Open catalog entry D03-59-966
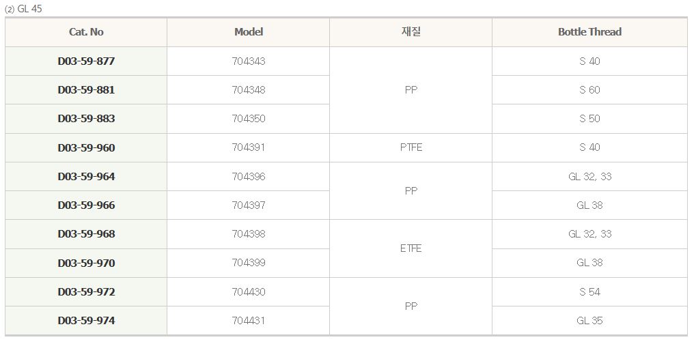The image size is (696, 344). click(x=86, y=205)
